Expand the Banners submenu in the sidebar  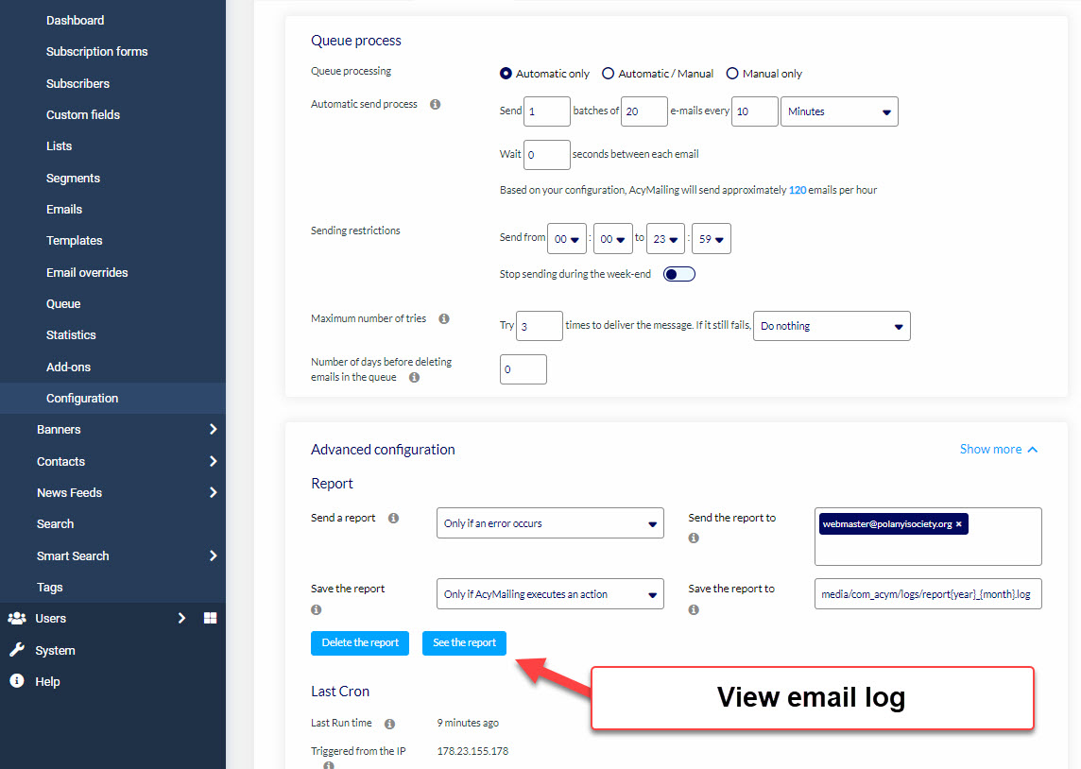213,430
